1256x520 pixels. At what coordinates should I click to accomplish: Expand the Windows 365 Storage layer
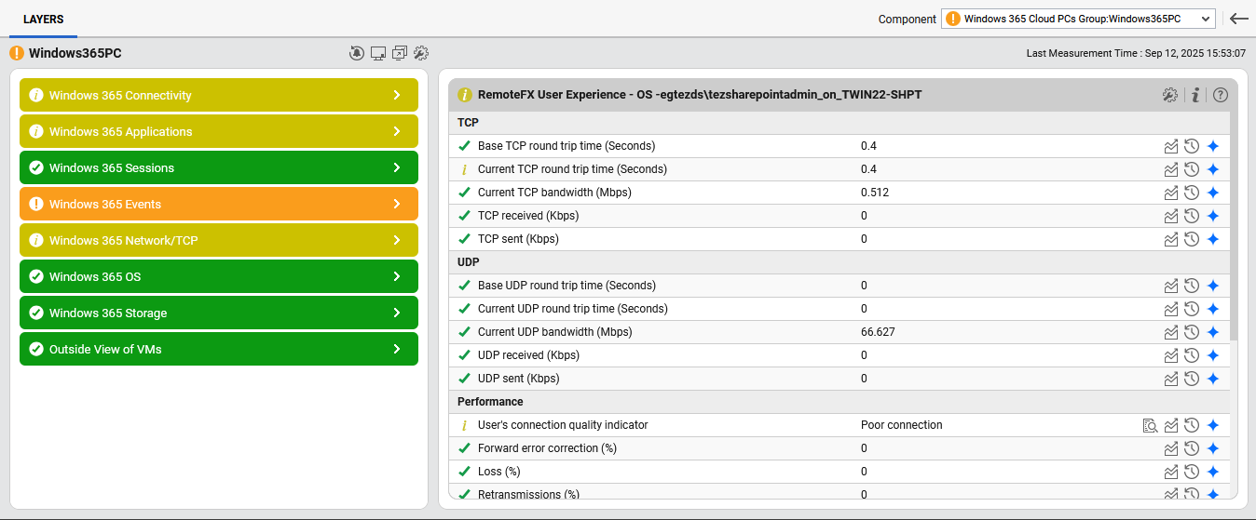tap(219, 313)
